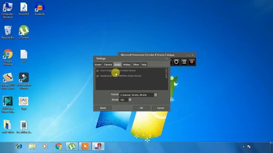Expand the Format dropdown
This screenshot has height=153, width=273.
155,95
